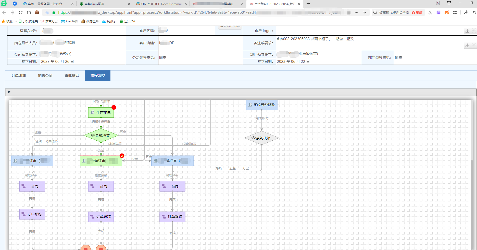
Task: Open the address bar dropdown chevron
Action: [x=365, y=12]
